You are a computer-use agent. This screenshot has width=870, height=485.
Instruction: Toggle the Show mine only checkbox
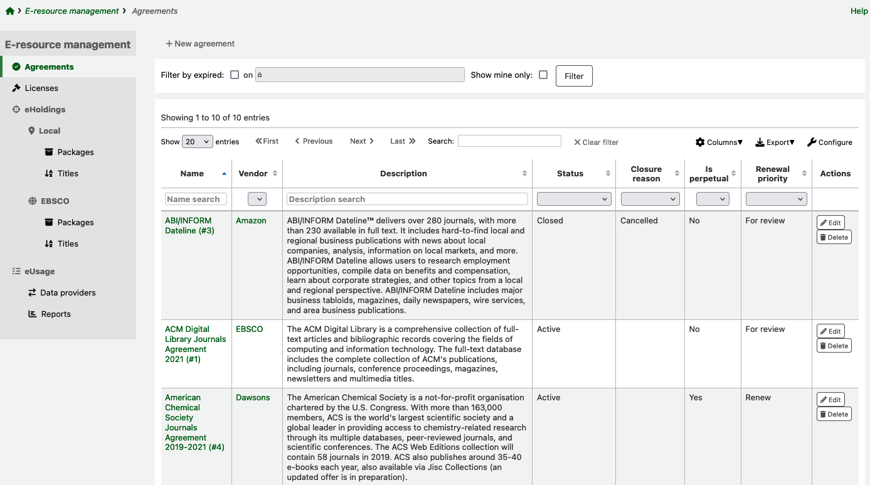[543, 74]
